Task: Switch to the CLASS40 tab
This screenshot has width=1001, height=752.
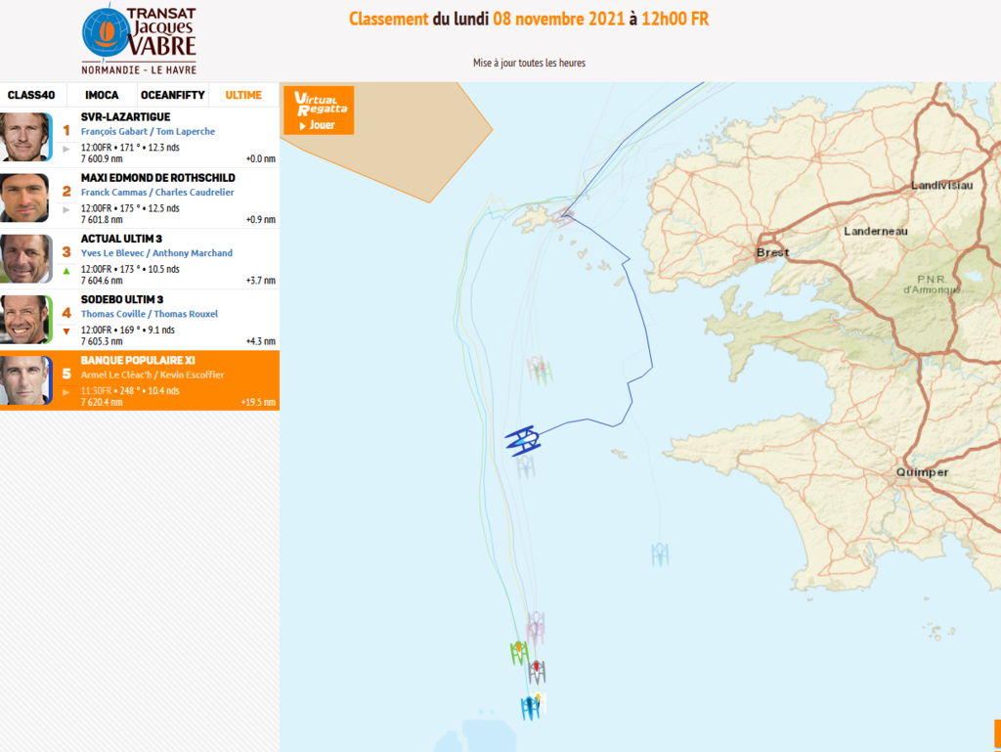Action: (31, 95)
